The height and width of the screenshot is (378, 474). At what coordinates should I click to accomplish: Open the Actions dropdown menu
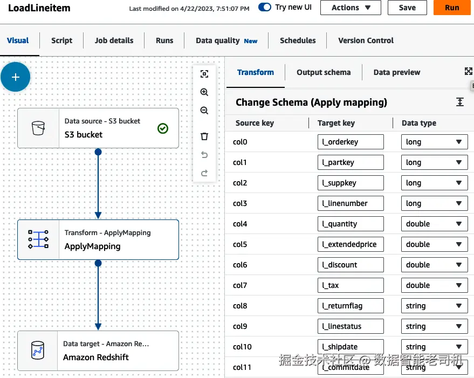[351, 8]
